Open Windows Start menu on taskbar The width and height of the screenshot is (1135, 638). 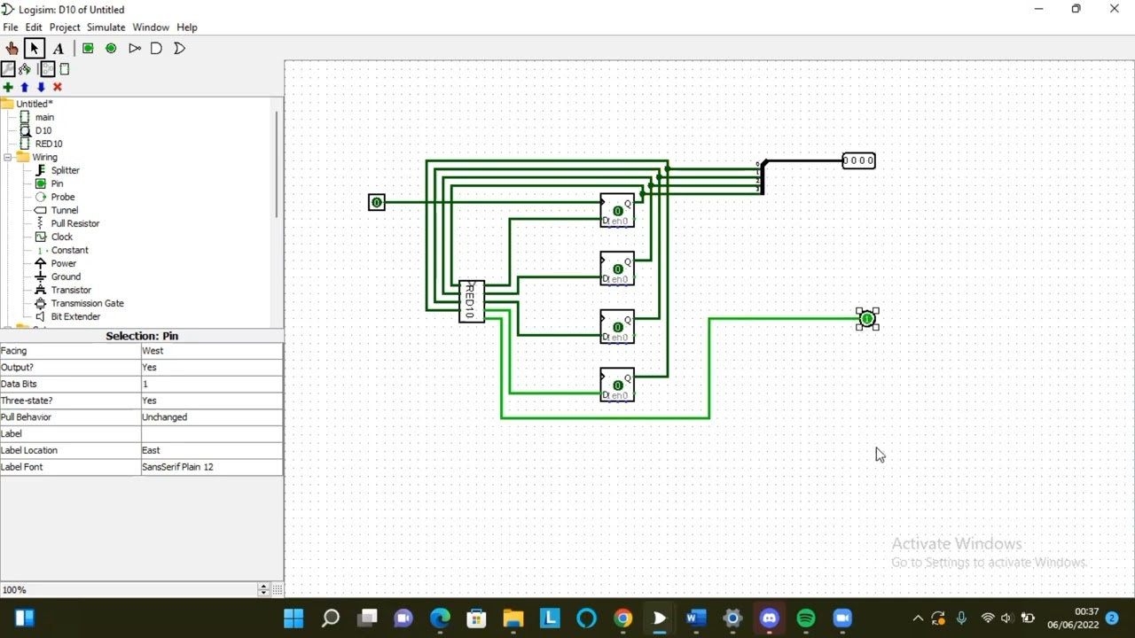[x=294, y=618]
